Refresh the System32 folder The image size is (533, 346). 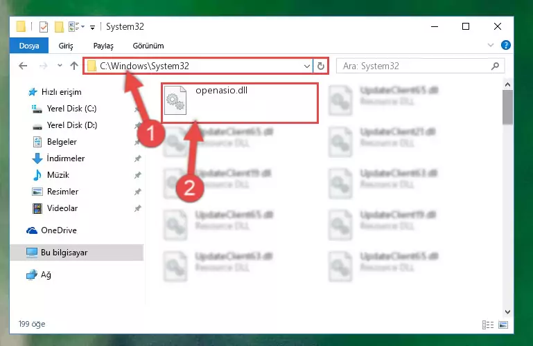[320, 66]
